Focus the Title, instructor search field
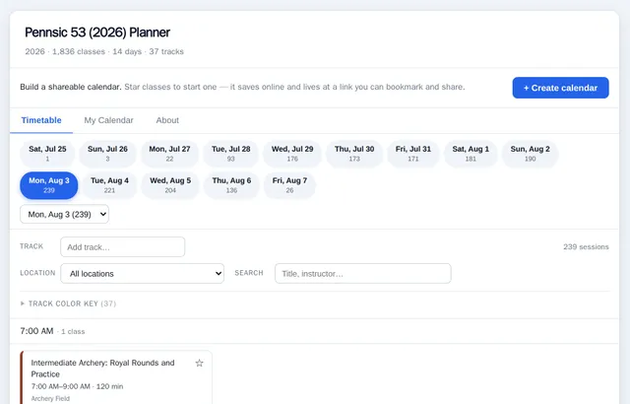 point(363,274)
